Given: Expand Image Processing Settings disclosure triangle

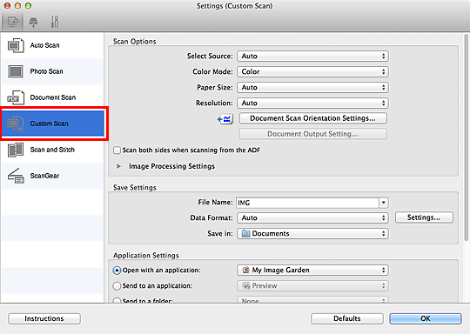Looking at the screenshot, I should coord(118,166).
